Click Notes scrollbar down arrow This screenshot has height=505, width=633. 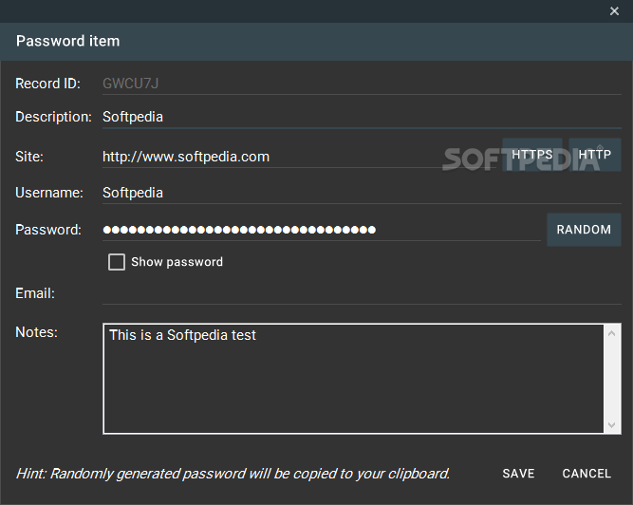point(611,424)
